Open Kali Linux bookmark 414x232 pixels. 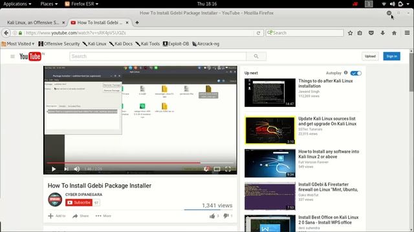(x=94, y=44)
